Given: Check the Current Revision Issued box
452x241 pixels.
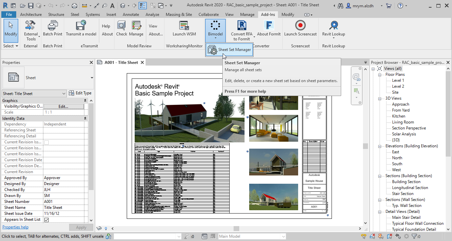Looking at the screenshot, I should coord(46,142).
